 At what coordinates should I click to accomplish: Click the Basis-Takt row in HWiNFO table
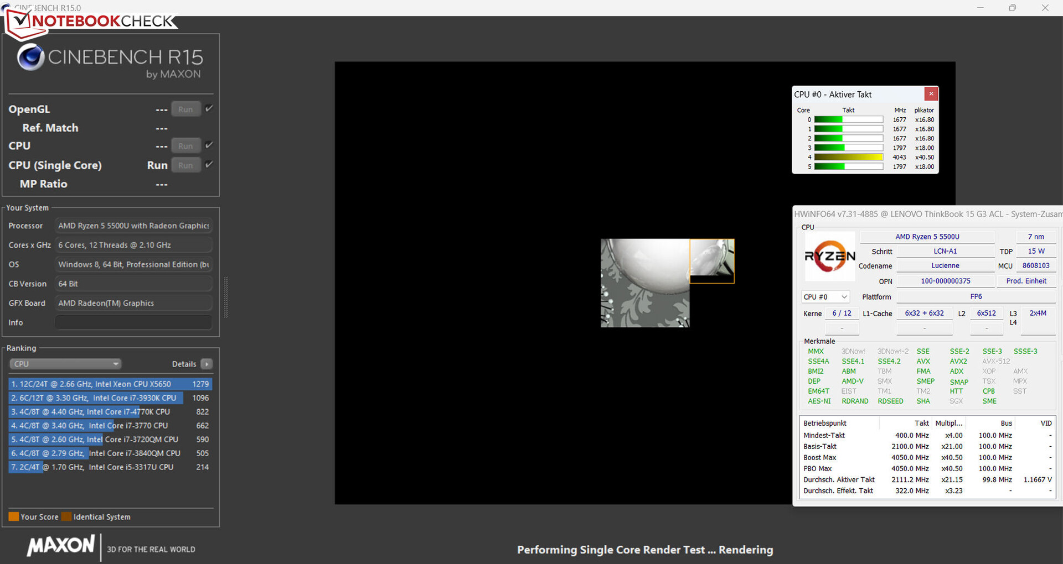tap(927, 446)
